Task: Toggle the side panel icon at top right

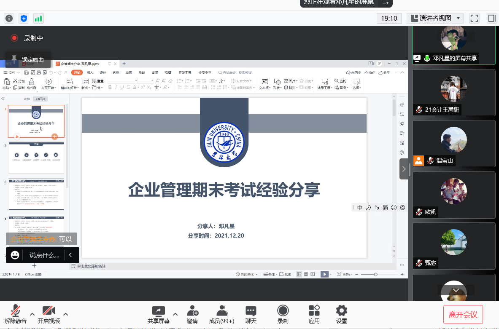Action: coord(492,19)
